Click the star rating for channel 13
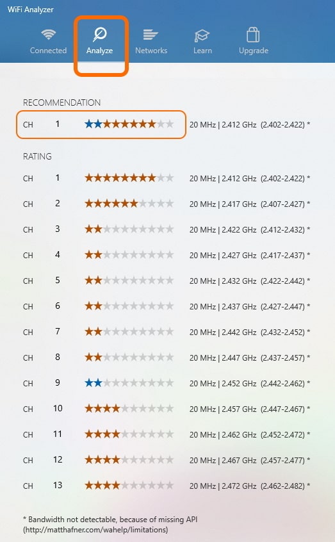Image resolution: width=335 pixels, height=542 pixels. click(x=129, y=486)
